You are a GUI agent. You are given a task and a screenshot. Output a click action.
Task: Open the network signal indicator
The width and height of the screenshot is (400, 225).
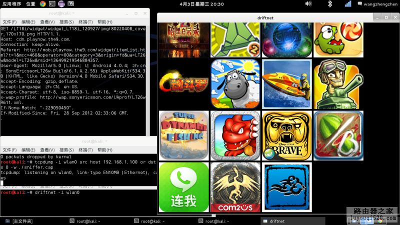click(348, 4)
